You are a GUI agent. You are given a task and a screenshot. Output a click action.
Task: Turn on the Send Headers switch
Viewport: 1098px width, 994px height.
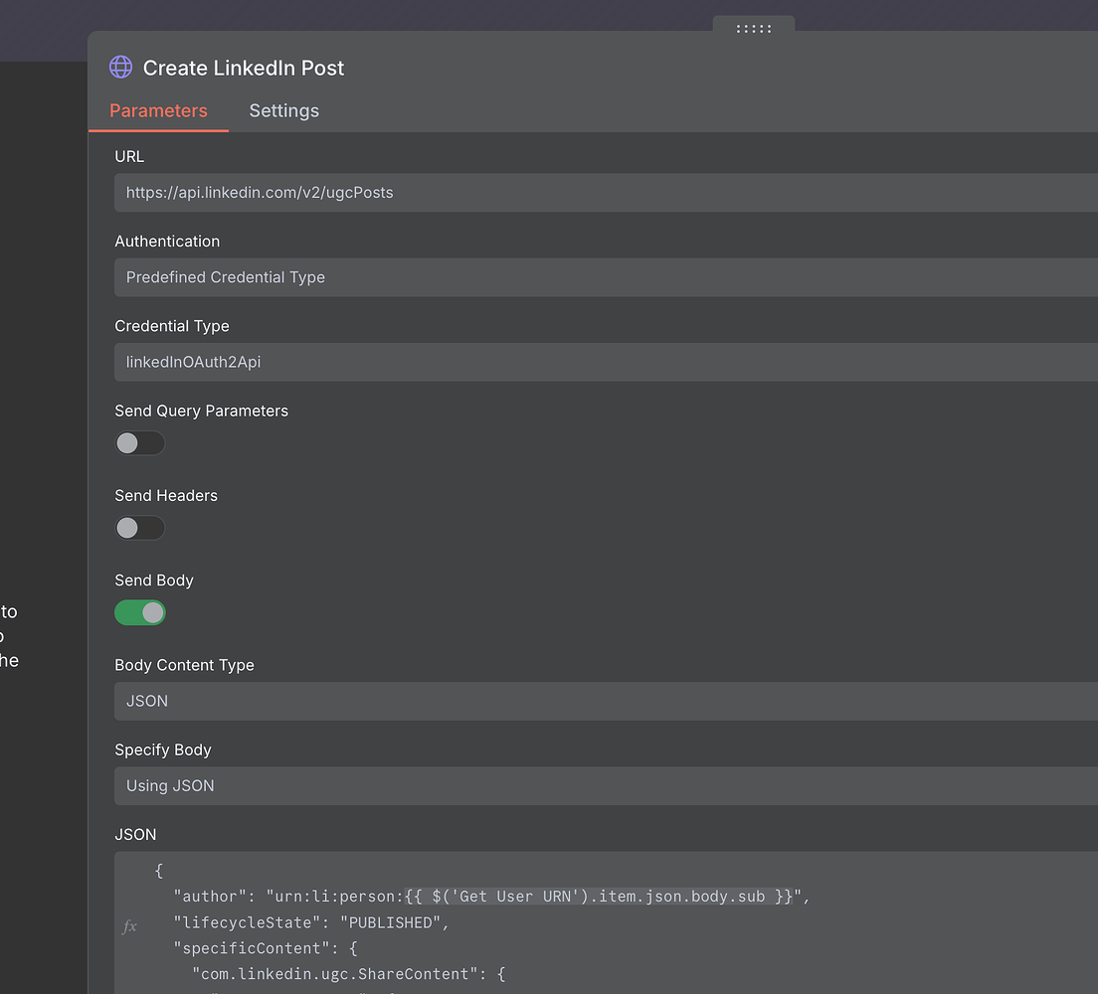[x=140, y=528]
